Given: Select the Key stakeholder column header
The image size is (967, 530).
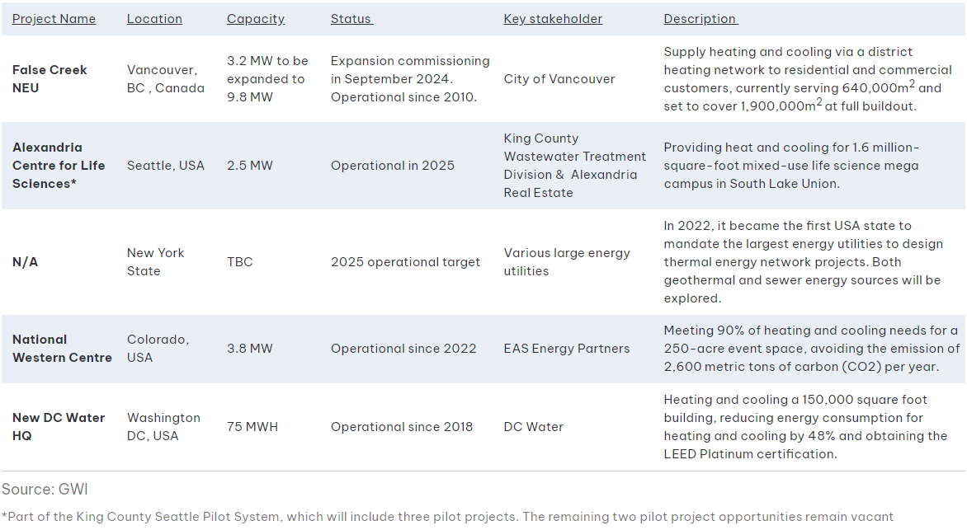Looking at the screenshot, I should 553,19.
